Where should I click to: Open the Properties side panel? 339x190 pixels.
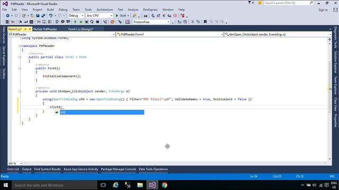(335, 120)
